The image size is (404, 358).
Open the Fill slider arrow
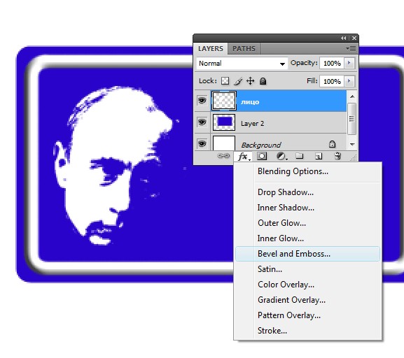(x=349, y=81)
